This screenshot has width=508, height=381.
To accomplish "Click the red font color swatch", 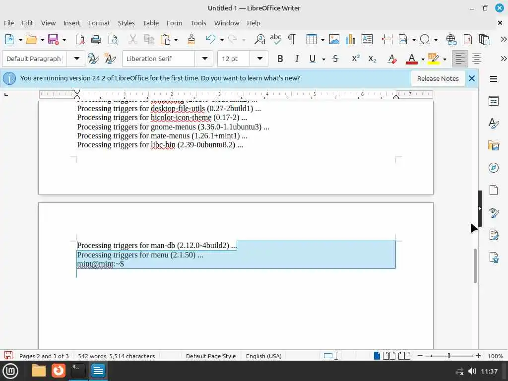I will pos(411,63).
